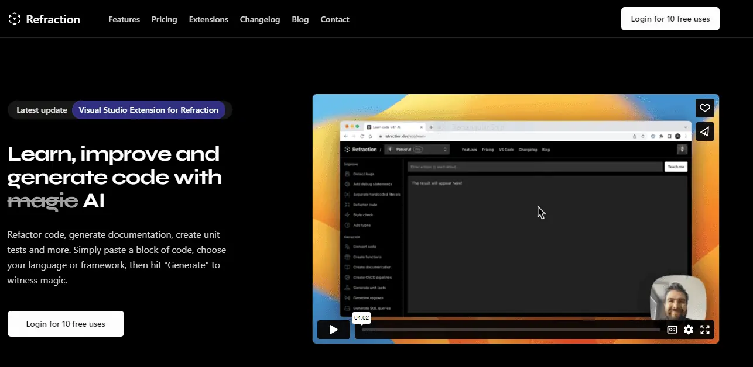Share the video using the paper plane icon
The width and height of the screenshot is (753, 367).
[x=705, y=131]
